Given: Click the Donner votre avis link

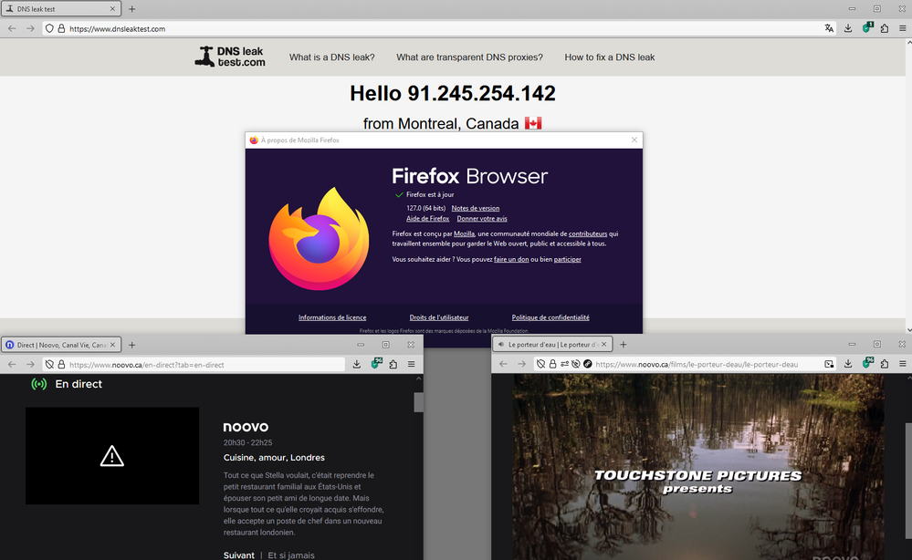Looking at the screenshot, I should pyautogui.click(x=482, y=218).
